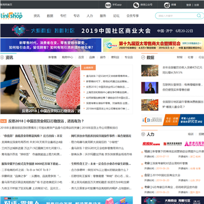Open the 考察 | 深度考察和对话台湾标杆零售 item

pyautogui.click(x=166, y=163)
